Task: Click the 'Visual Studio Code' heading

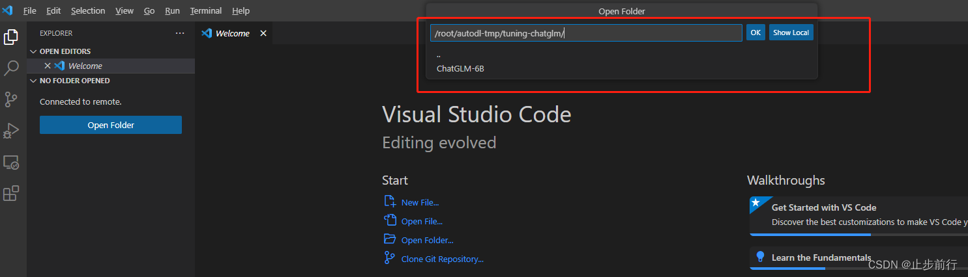Action: (477, 114)
